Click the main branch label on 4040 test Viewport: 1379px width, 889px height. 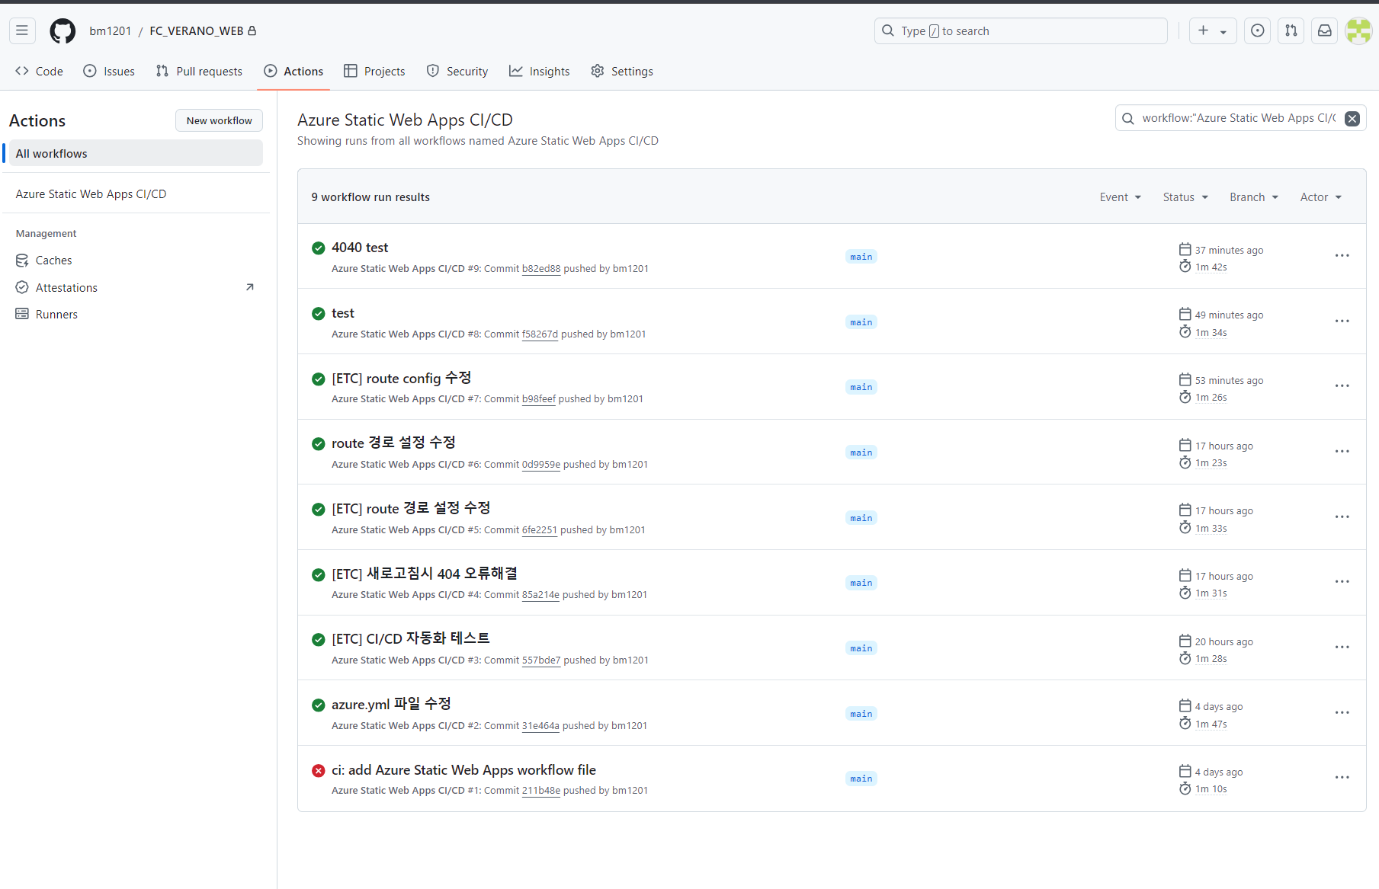(861, 257)
